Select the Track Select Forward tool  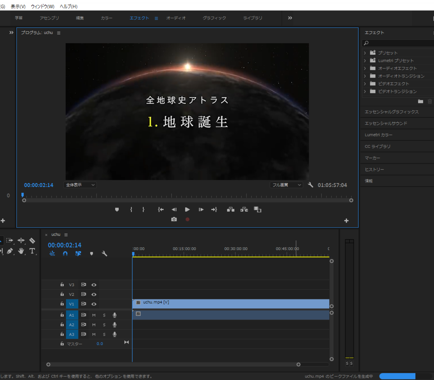coord(10,240)
